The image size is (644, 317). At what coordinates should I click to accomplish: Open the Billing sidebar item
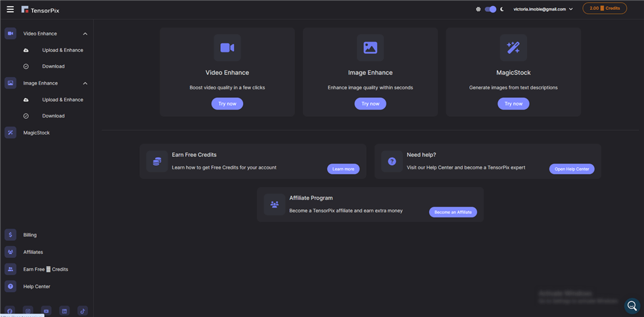pos(30,235)
